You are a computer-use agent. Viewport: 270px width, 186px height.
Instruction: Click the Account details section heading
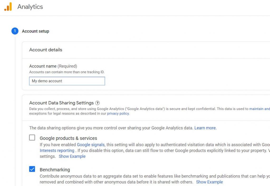(x=46, y=50)
